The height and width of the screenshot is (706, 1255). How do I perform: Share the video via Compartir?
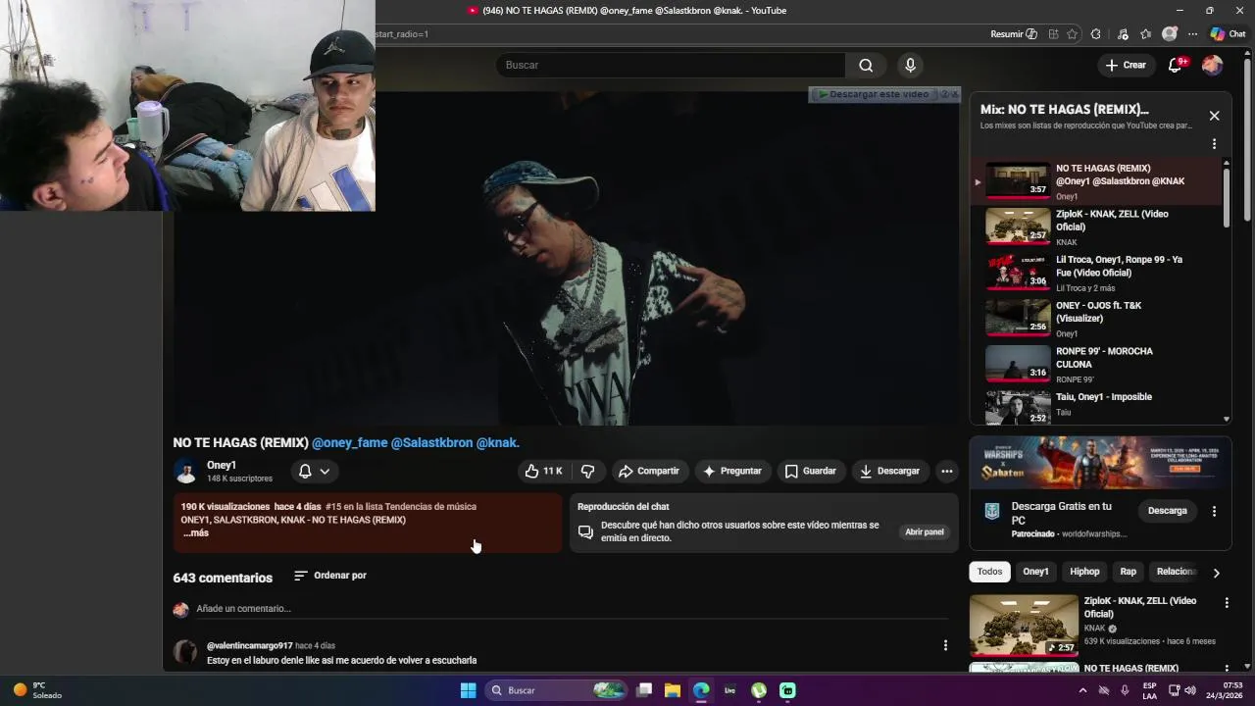coord(649,472)
